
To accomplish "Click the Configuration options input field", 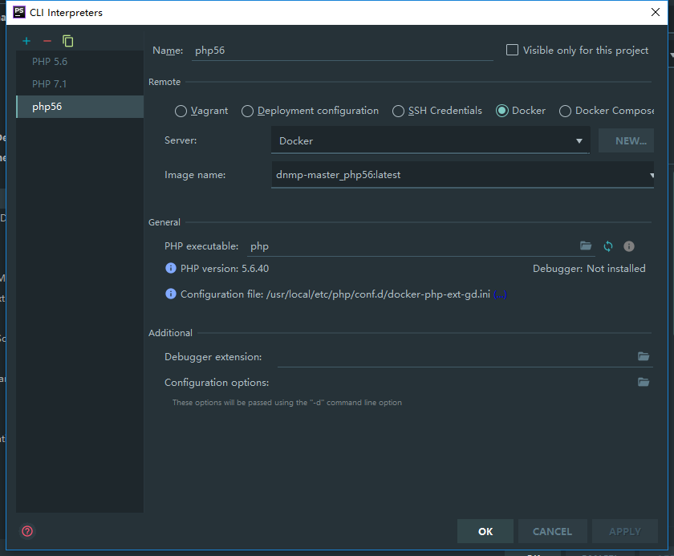I will tap(456, 383).
